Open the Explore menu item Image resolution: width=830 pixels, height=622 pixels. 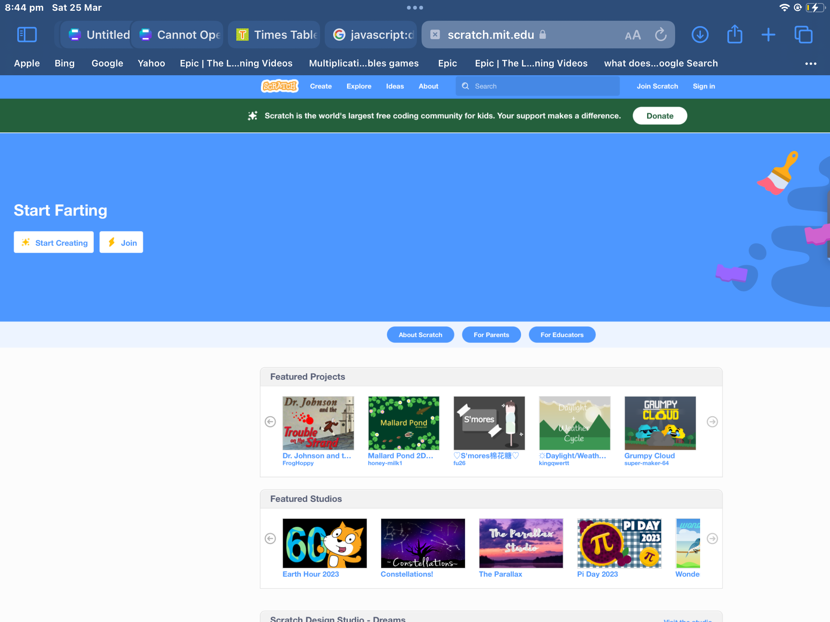359,86
